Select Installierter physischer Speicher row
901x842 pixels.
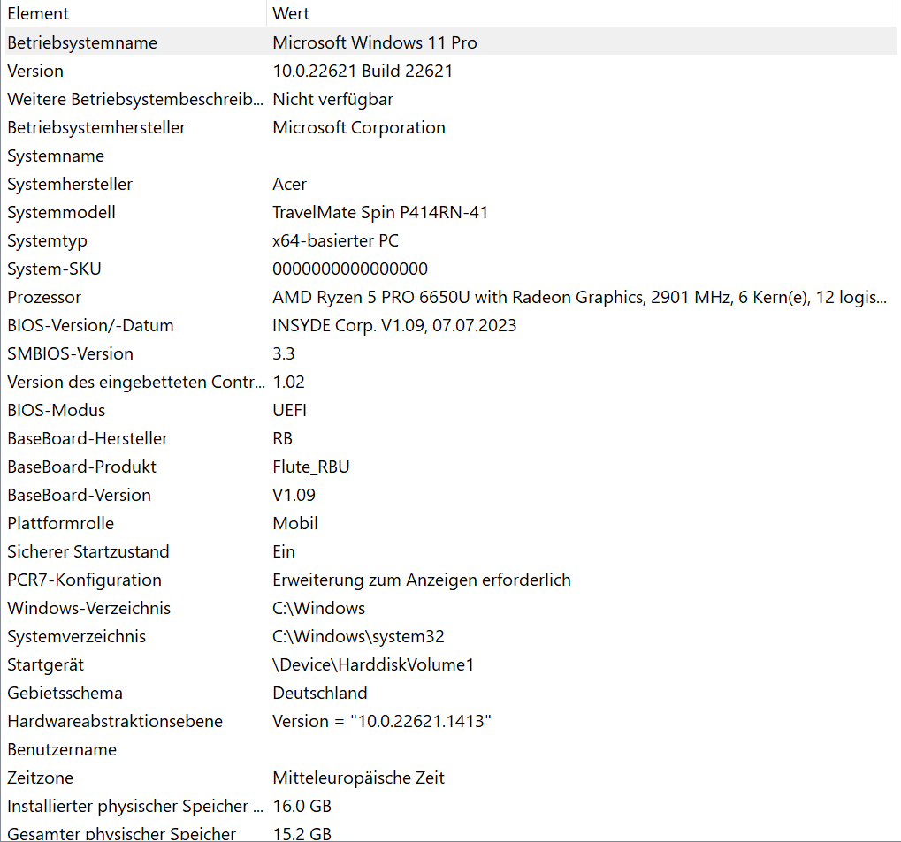point(451,807)
